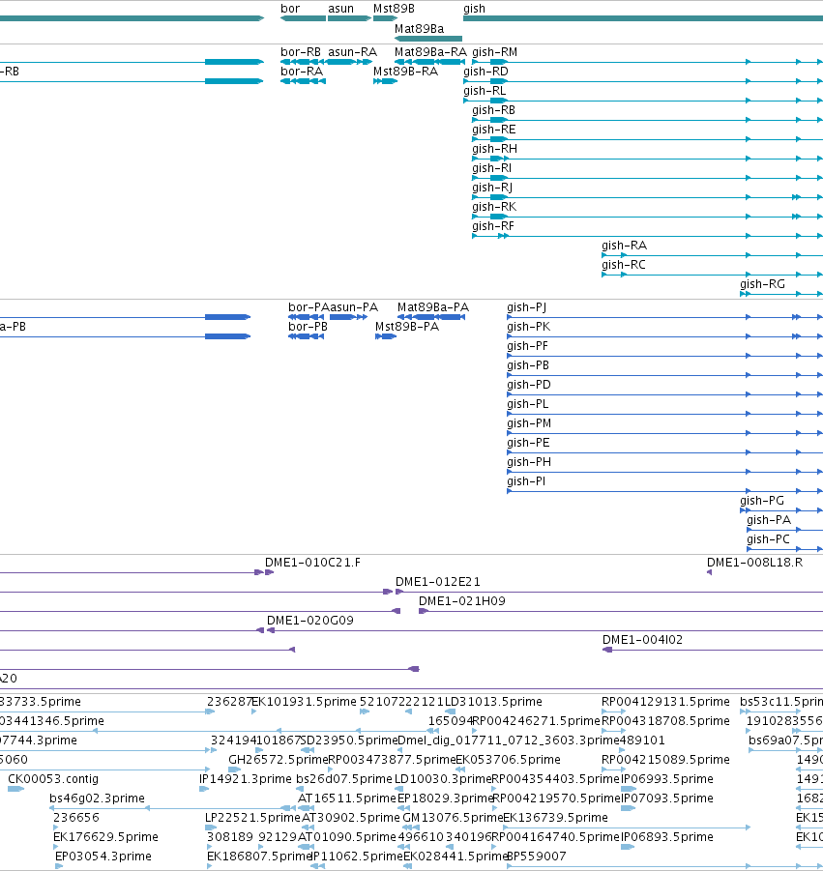823x871 pixels.
Task: Select transcript asun-RA
Action: point(352,51)
